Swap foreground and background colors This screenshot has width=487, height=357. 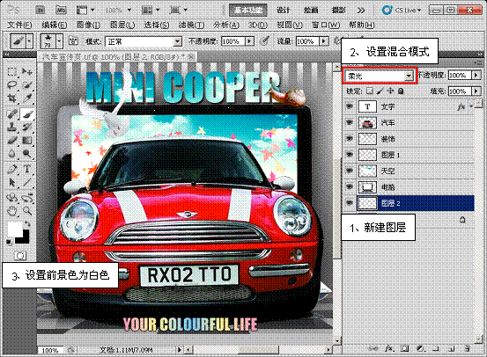[x=27, y=223]
